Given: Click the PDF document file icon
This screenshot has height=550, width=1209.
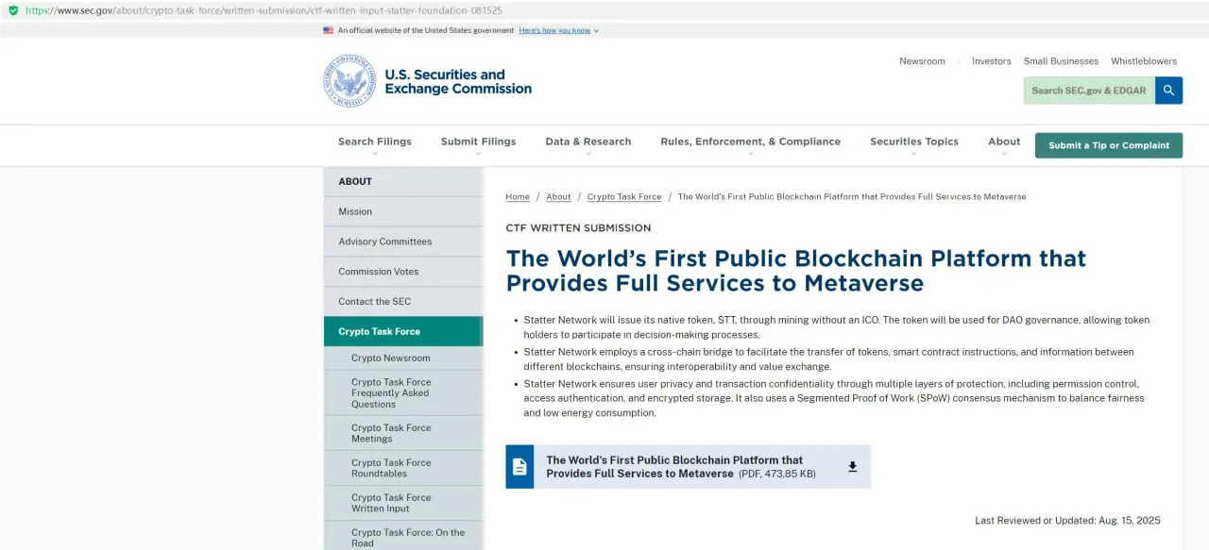Looking at the screenshot, I should click(x=519, y=467).
